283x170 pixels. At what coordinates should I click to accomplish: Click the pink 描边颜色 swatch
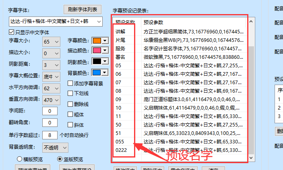click(x=97, y=50)
